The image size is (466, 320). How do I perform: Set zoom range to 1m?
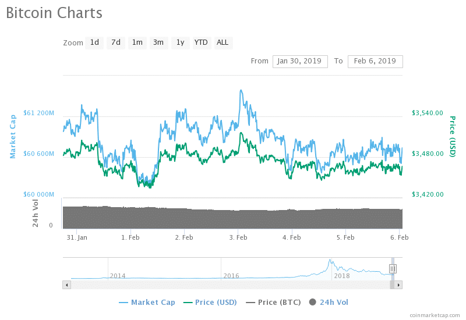(137, 42)
